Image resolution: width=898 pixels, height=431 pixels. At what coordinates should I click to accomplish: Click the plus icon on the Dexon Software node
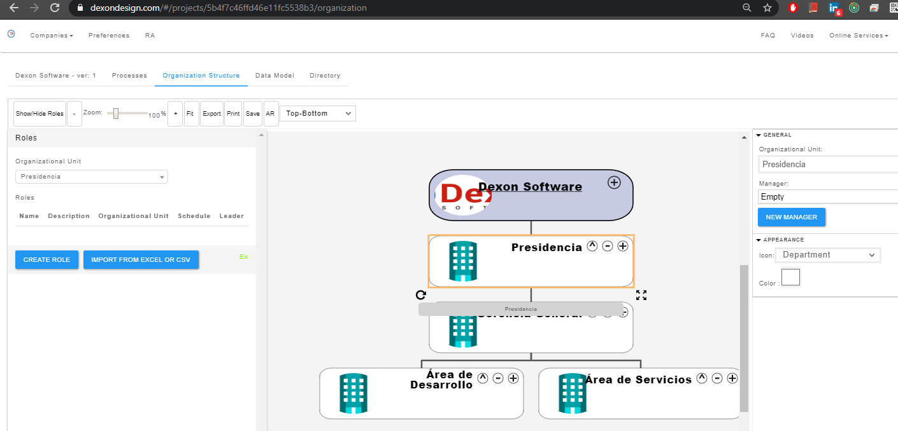coord(614,182)
